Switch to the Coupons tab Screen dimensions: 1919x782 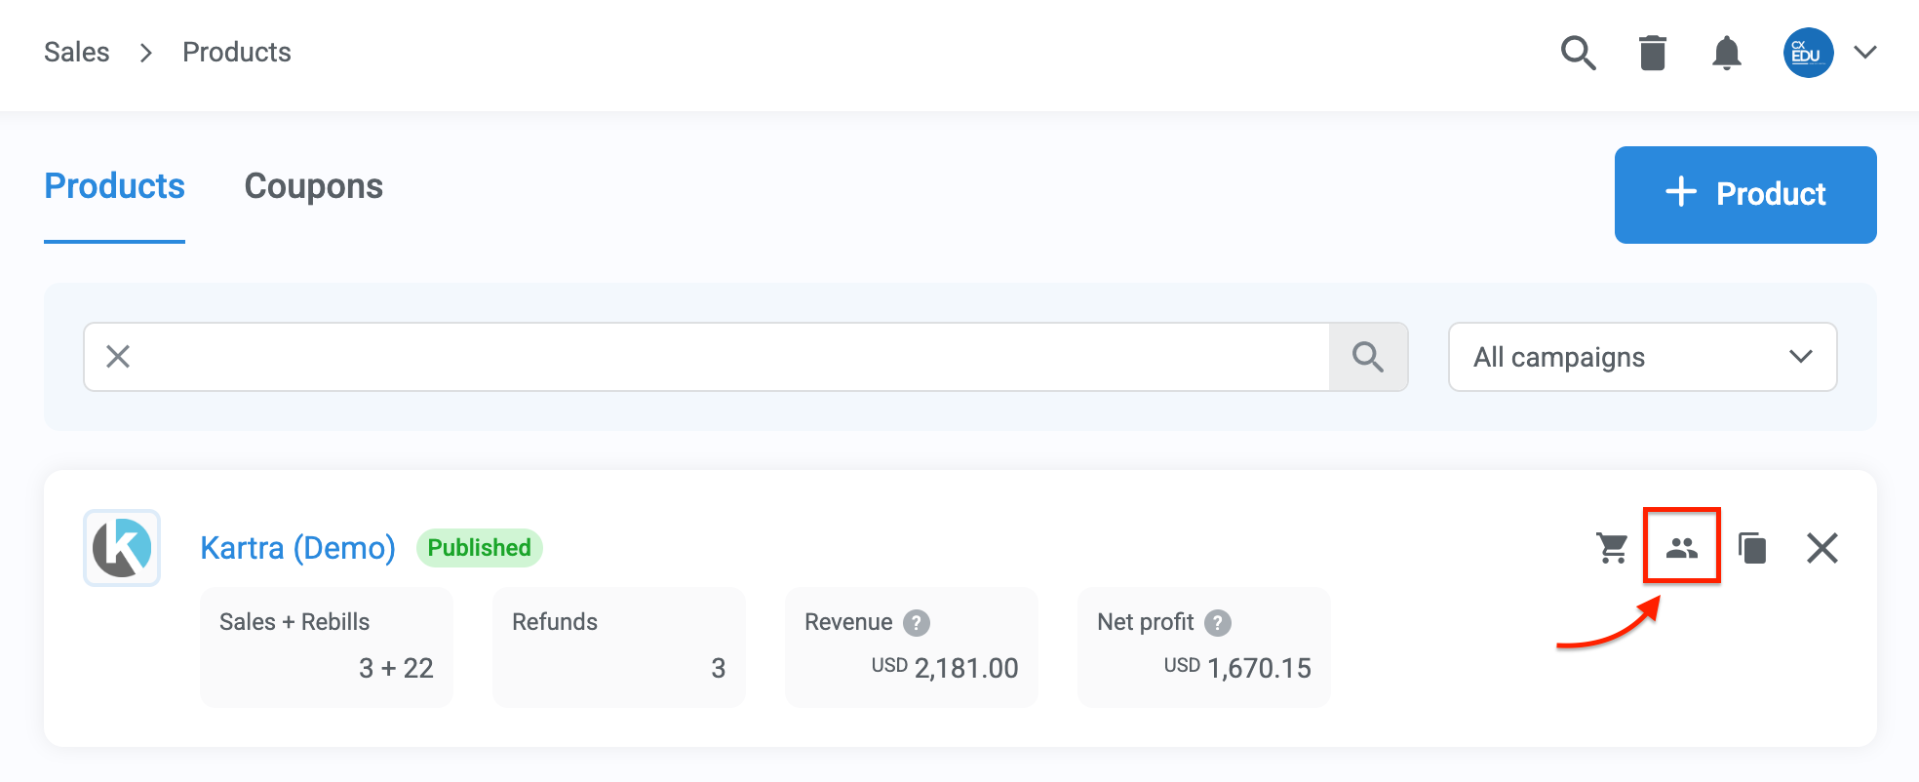314,186
